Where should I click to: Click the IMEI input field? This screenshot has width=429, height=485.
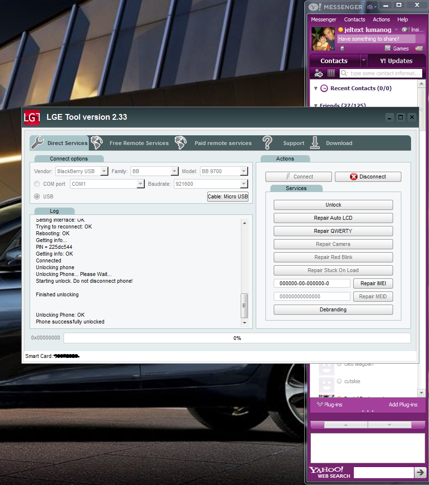(x=312, y=283)
